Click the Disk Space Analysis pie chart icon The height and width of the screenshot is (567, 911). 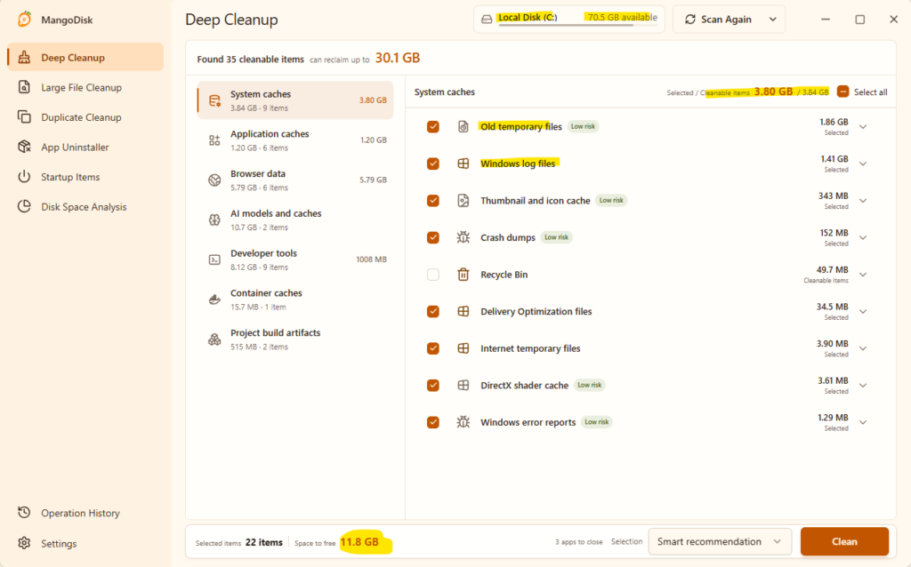coord(24,206)
